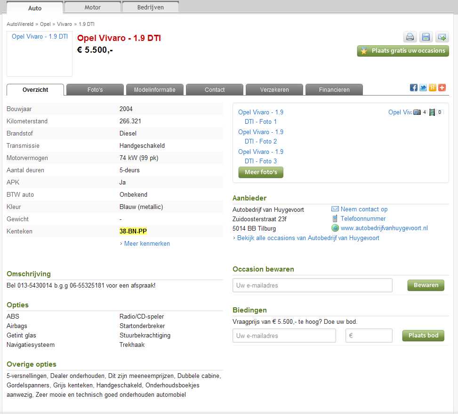Click 1.9 DTI in the breadcrumb
Viewport: 458px width, 417px height.
[87, 24]
